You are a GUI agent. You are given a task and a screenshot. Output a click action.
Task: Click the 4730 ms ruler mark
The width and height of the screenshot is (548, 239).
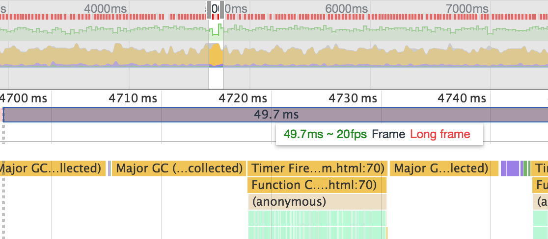point(353,98)
